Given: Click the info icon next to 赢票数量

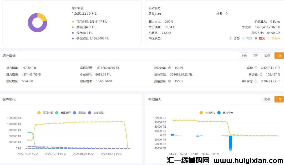Looking at the screenshot, I should [x=170, y=81].
